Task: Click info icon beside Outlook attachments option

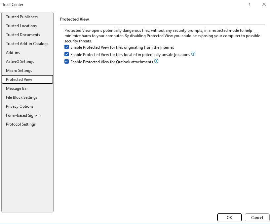Action: click(156, 61)
